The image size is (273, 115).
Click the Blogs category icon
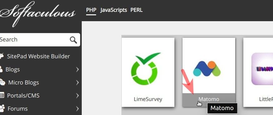click(1, 69)
